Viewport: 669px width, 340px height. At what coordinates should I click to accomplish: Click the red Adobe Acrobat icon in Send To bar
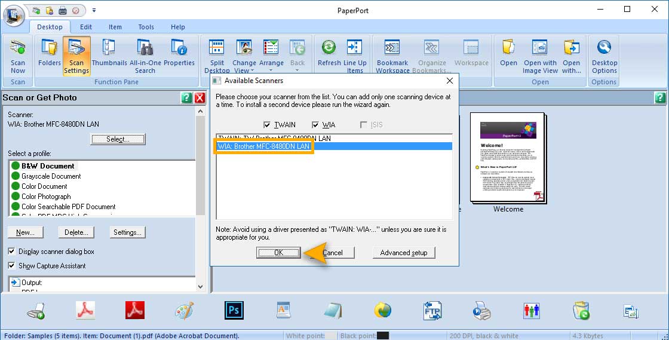pyautogui.click(x=135, y=310)
